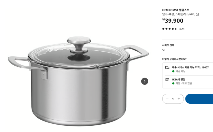Click the delivery truck icon
This screenshot has width=213, height=132.
tap(167, 68)
